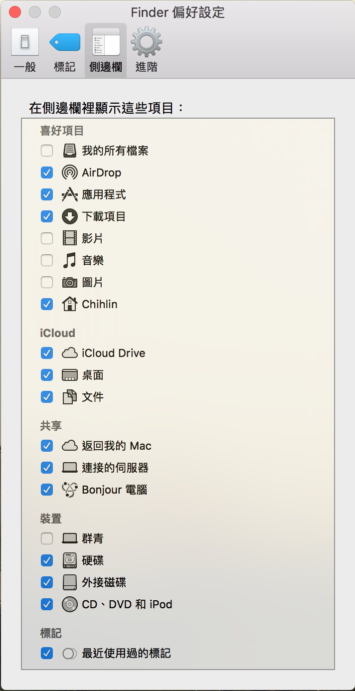Click the 外接磁碟 external drive icon
This screenshot has width=355, height=691.
(70, 582)
